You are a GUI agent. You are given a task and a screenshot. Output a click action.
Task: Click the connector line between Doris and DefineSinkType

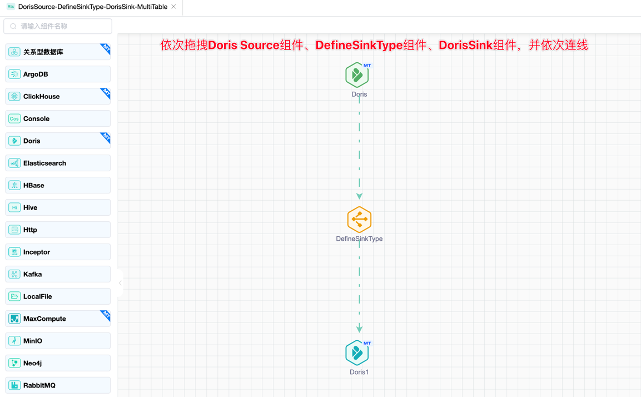[x=359, y=147]
